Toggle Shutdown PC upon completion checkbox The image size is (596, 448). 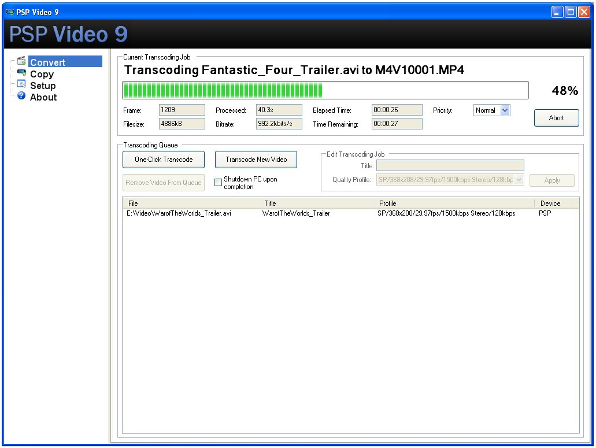[x=218, y=183]
